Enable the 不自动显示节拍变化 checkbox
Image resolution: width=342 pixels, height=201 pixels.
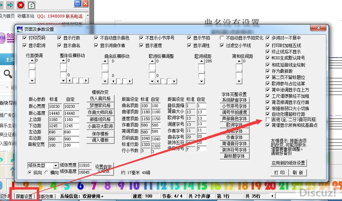tap(222, 38)
